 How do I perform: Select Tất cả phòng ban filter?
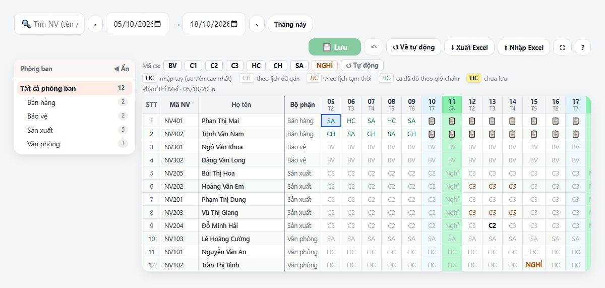click(75, 88)
